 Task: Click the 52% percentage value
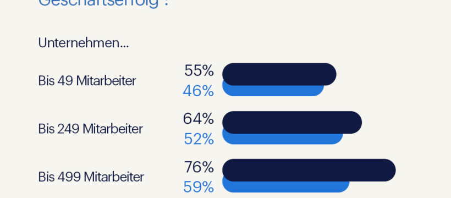(199, 139)
